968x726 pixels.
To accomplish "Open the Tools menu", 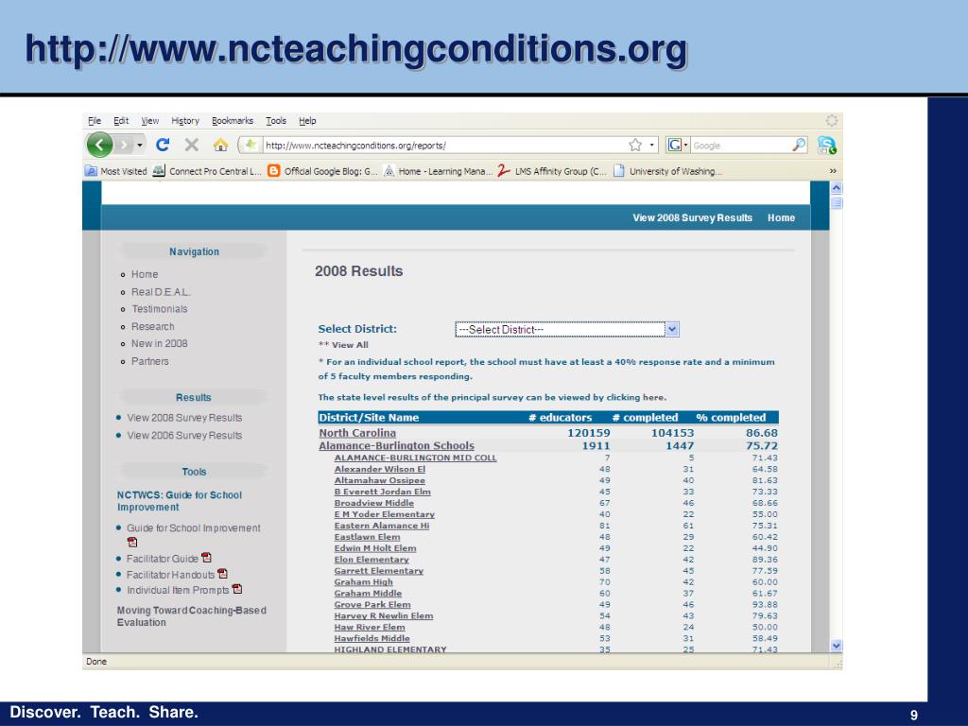I will click(276, 120).
